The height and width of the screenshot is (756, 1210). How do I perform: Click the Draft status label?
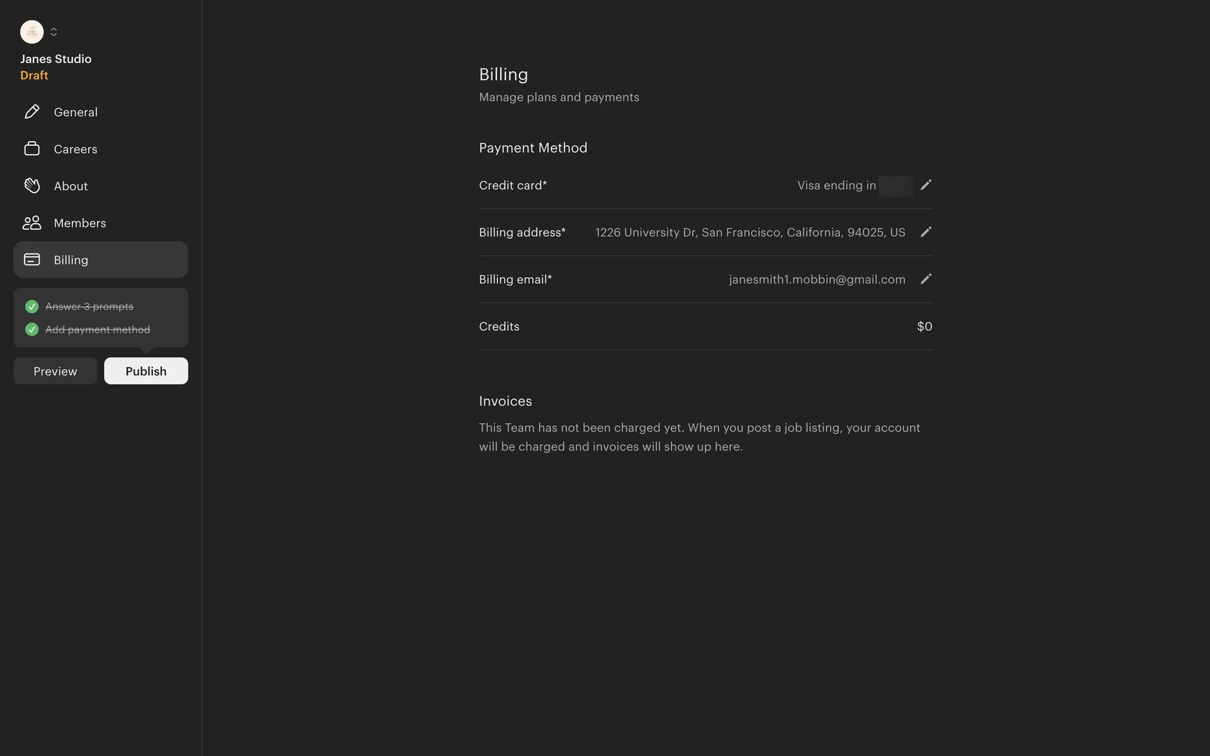[34, 76]
